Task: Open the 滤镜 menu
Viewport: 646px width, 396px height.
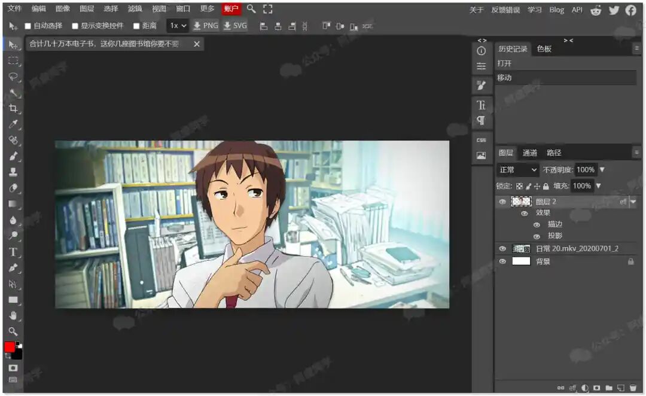Action: (x=135, y=8)
